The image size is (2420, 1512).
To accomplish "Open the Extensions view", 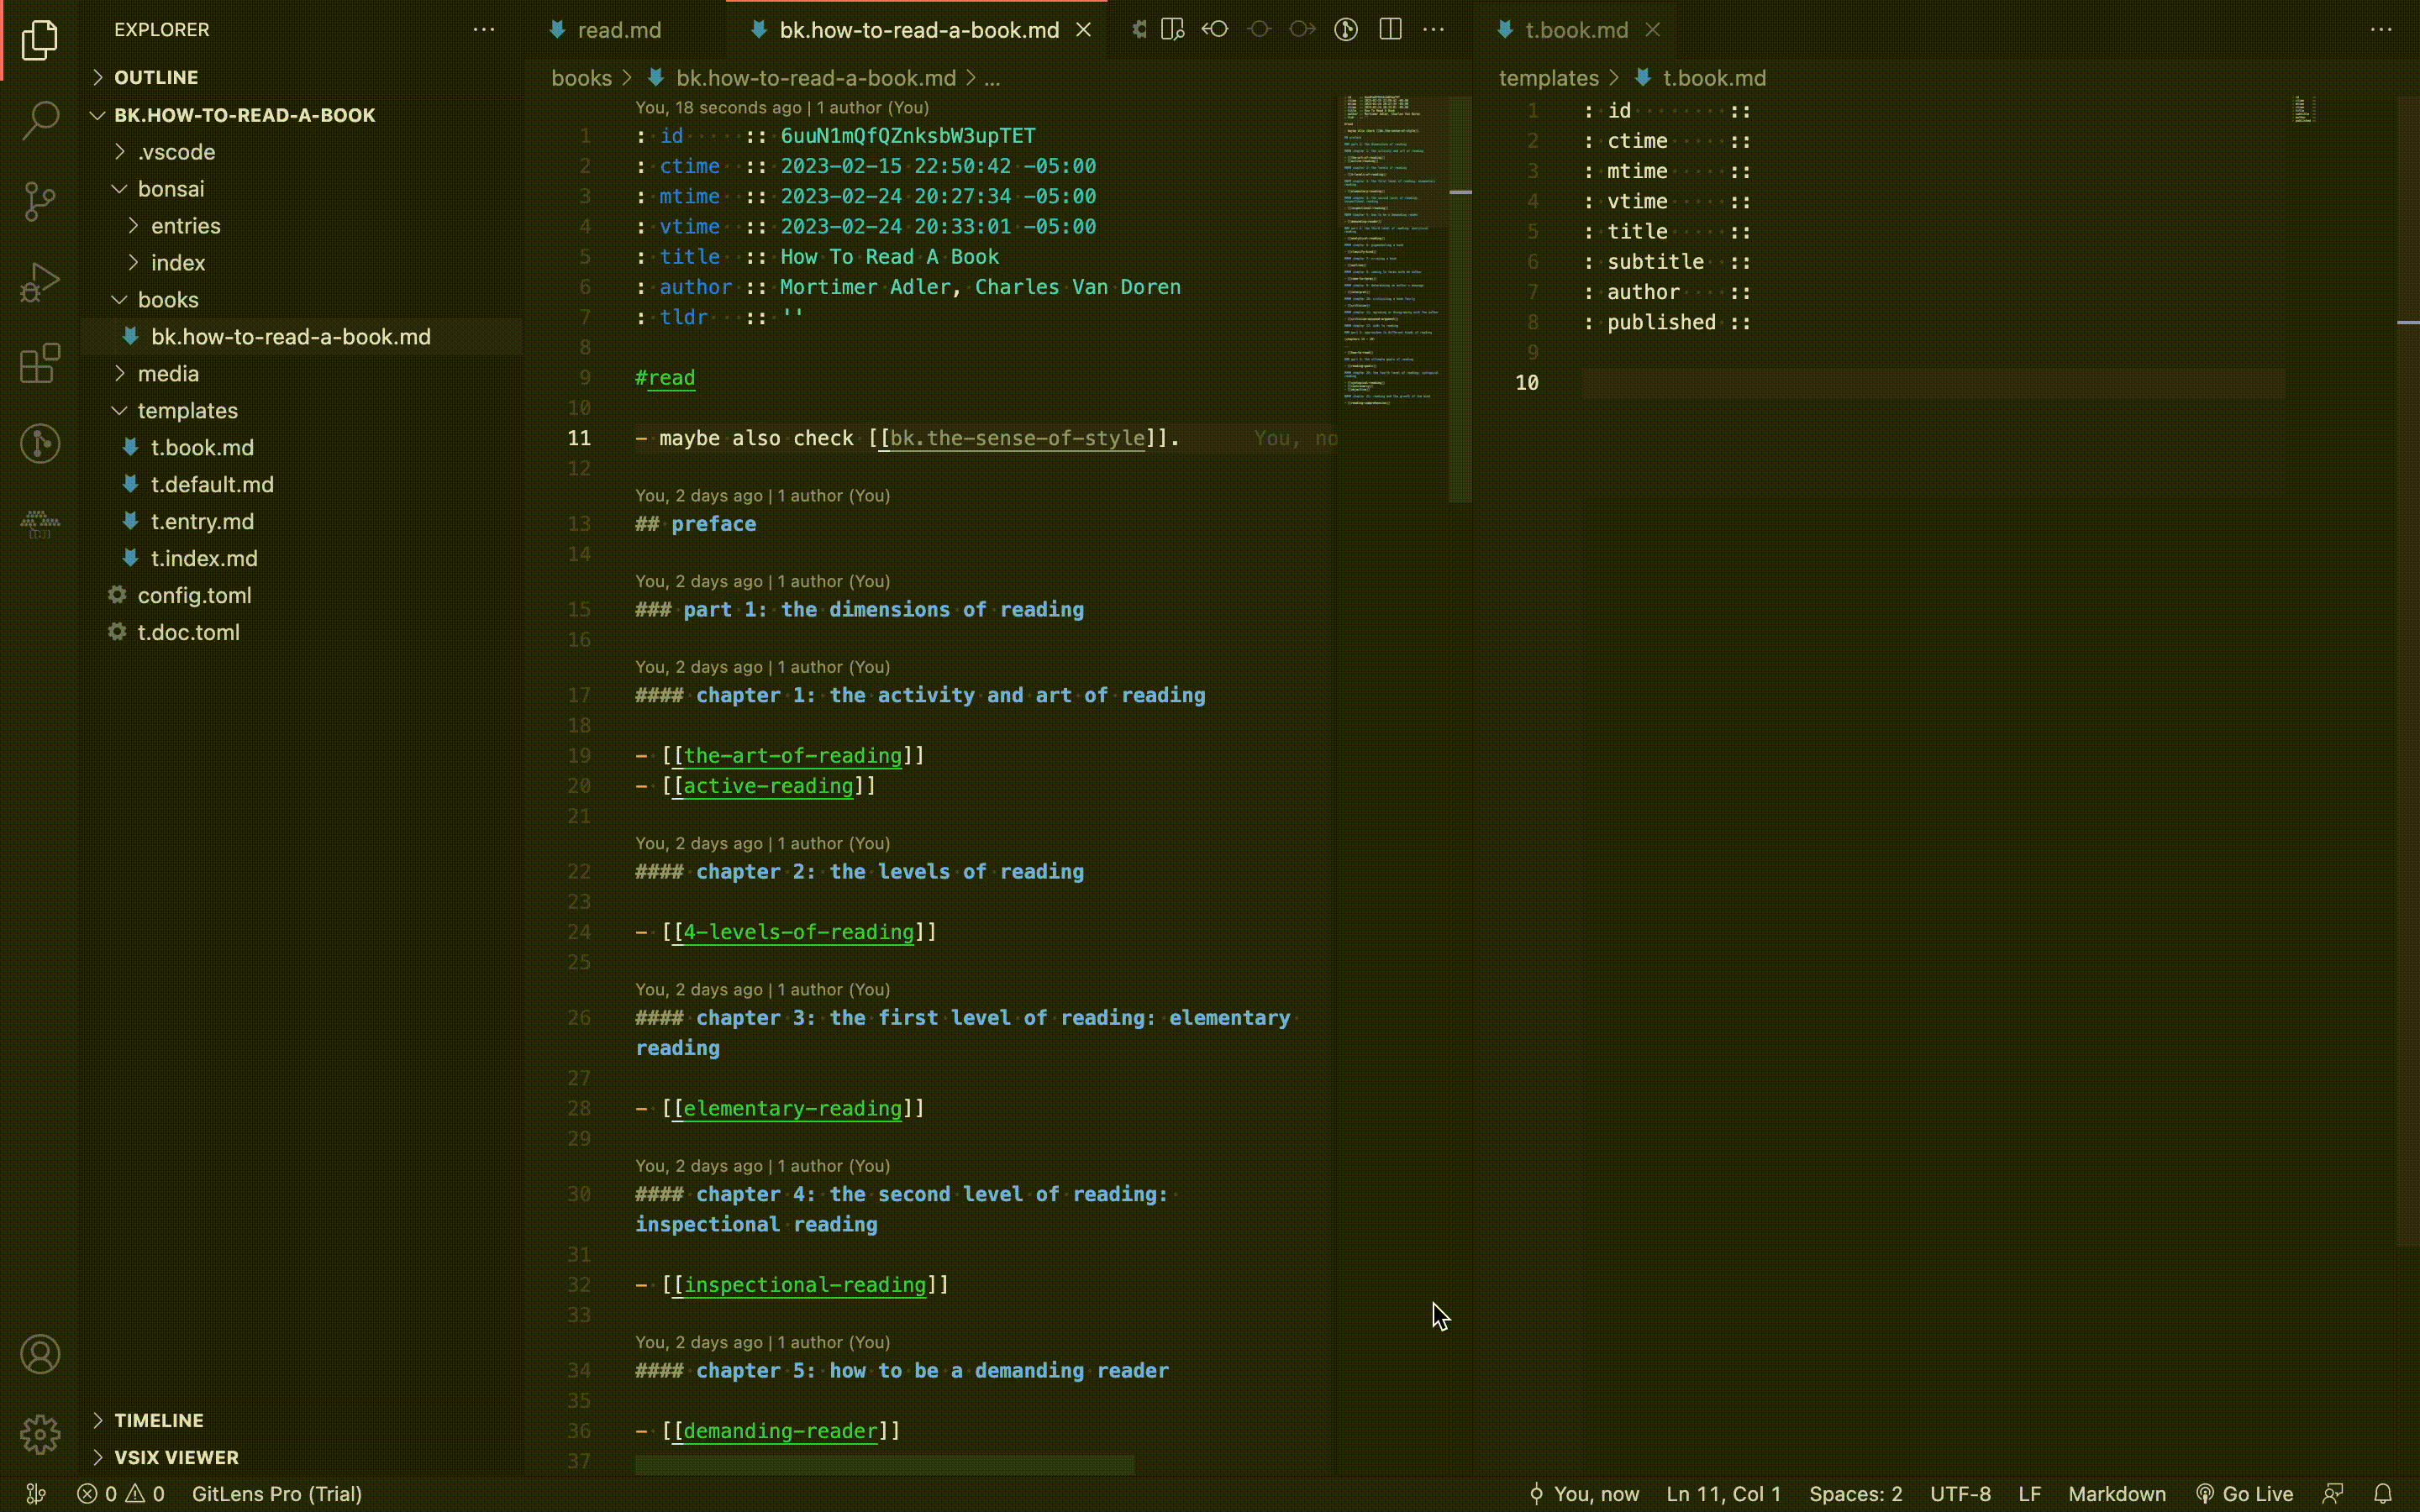I will [x=40, y=363].
